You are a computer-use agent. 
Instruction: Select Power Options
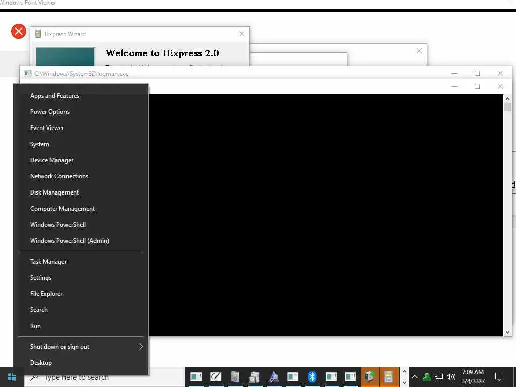[81, 112]
